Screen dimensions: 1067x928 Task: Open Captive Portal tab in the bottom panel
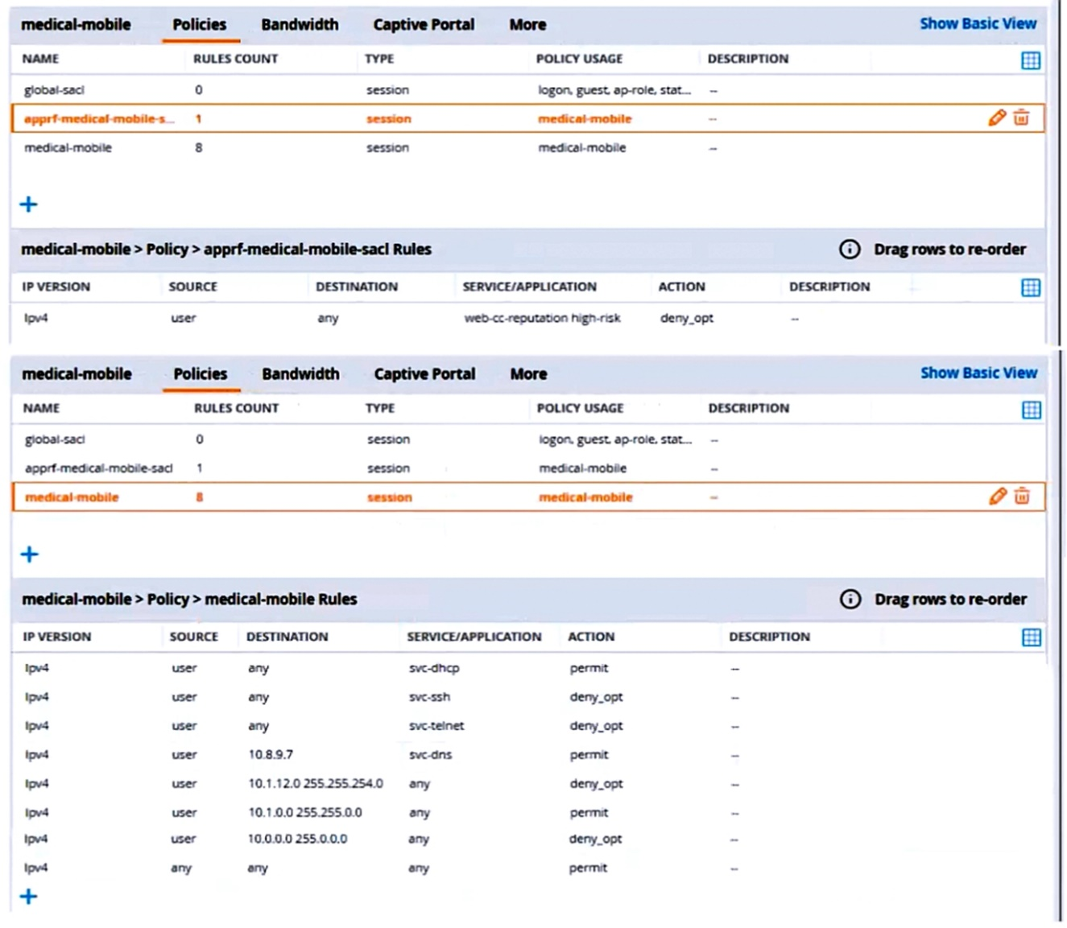424,374
